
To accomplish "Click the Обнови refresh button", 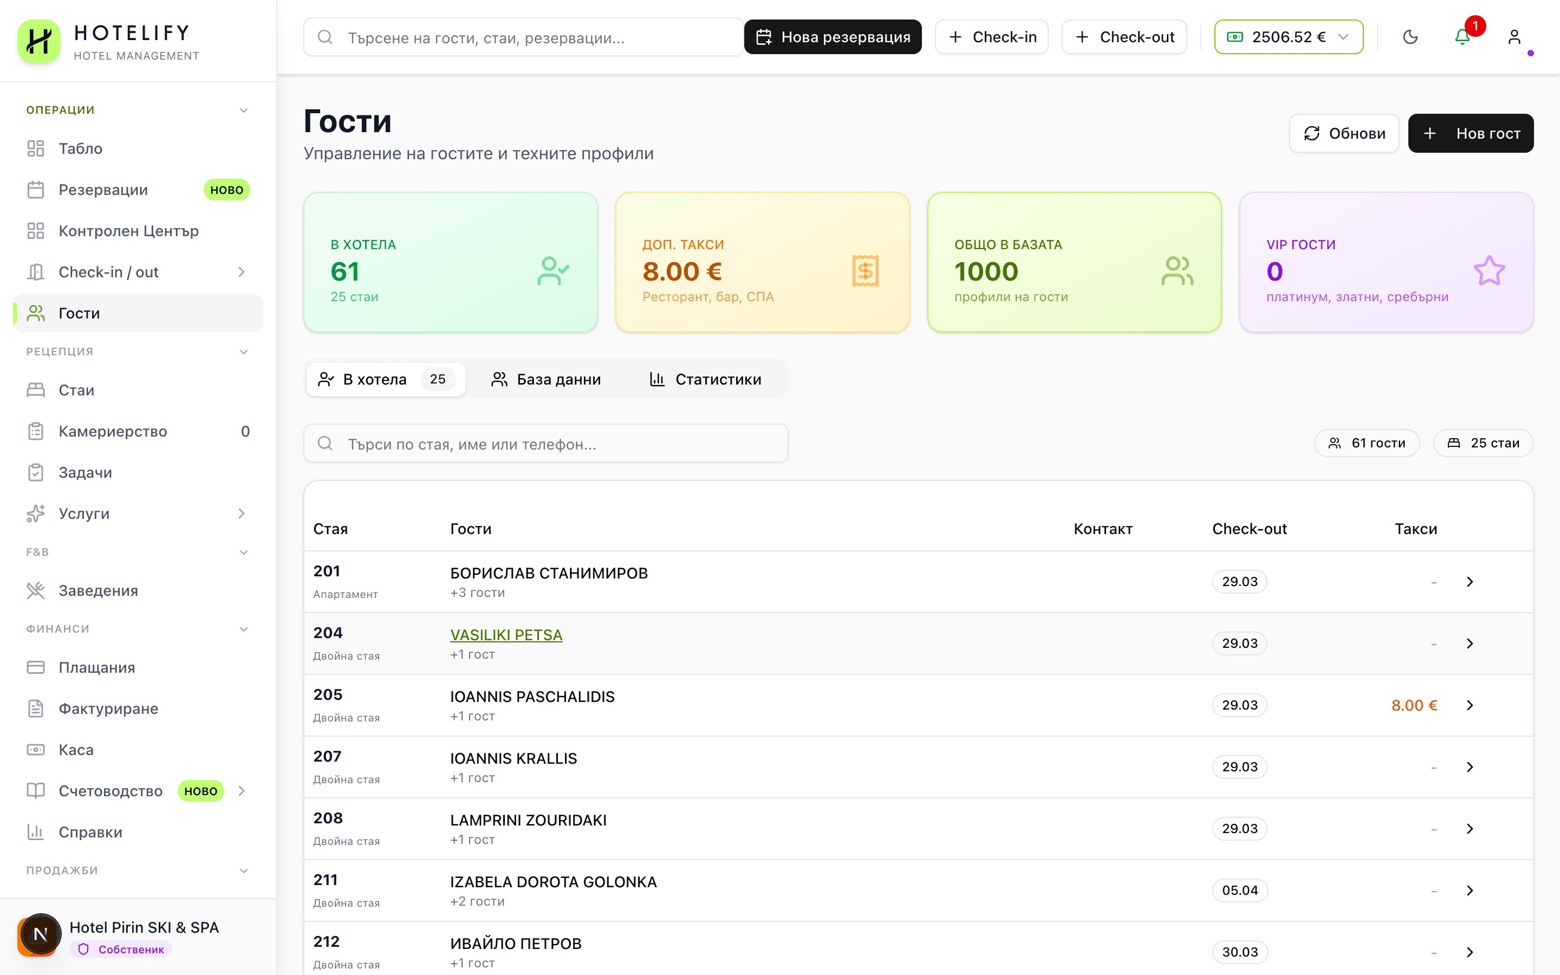I will pos(1344,133).
